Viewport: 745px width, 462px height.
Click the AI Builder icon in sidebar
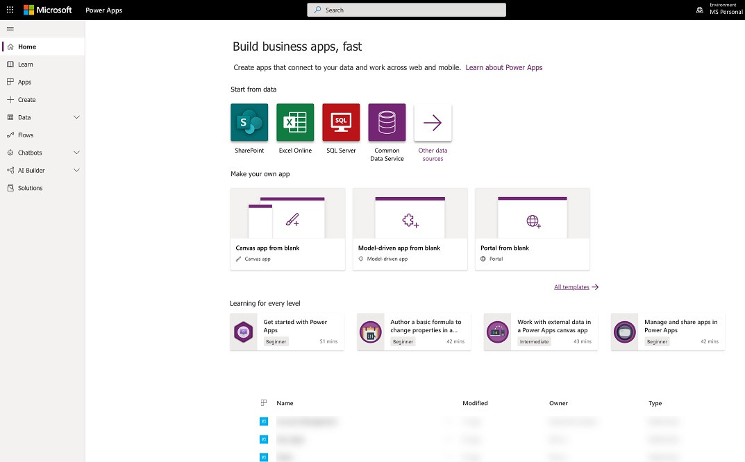click(10, 170)
